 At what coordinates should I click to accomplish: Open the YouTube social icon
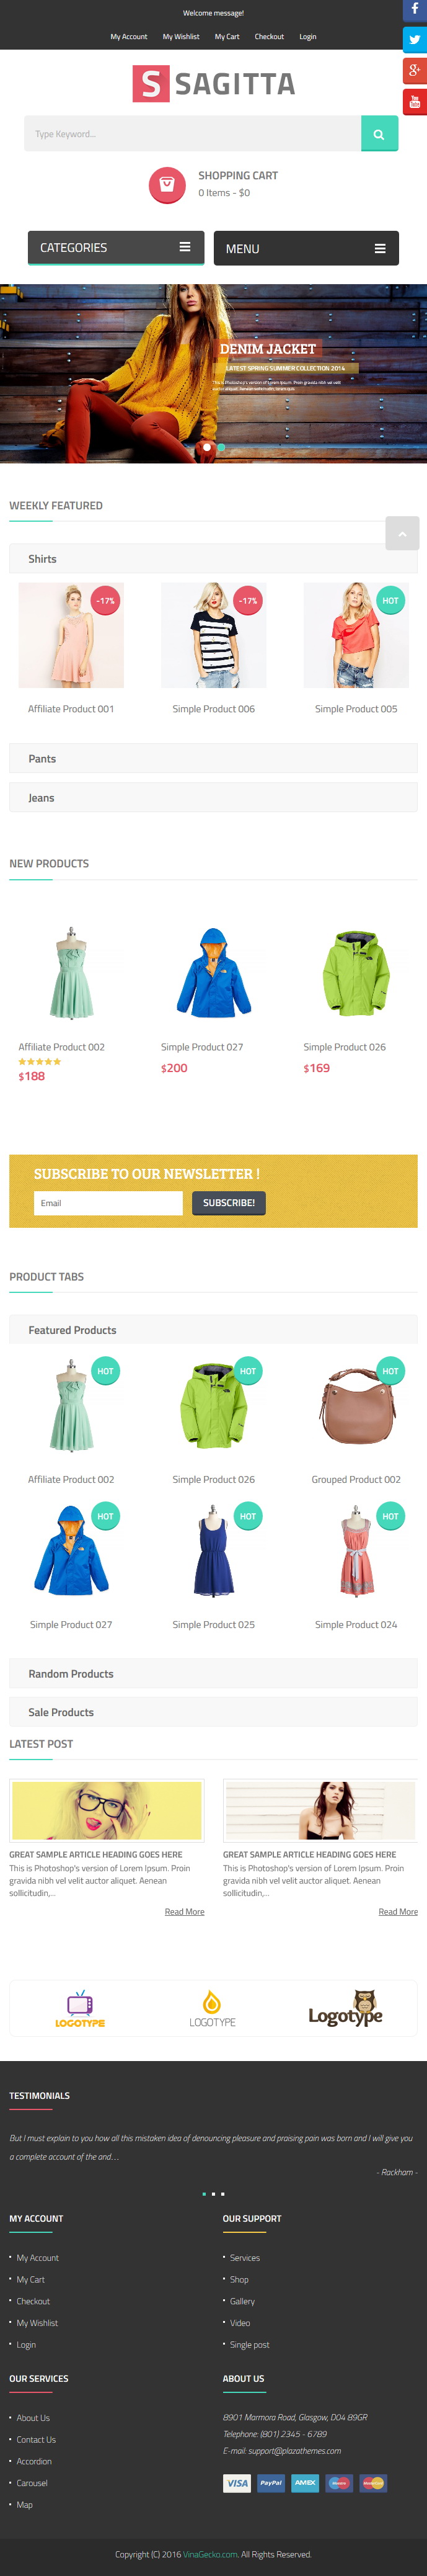point(414,101)
